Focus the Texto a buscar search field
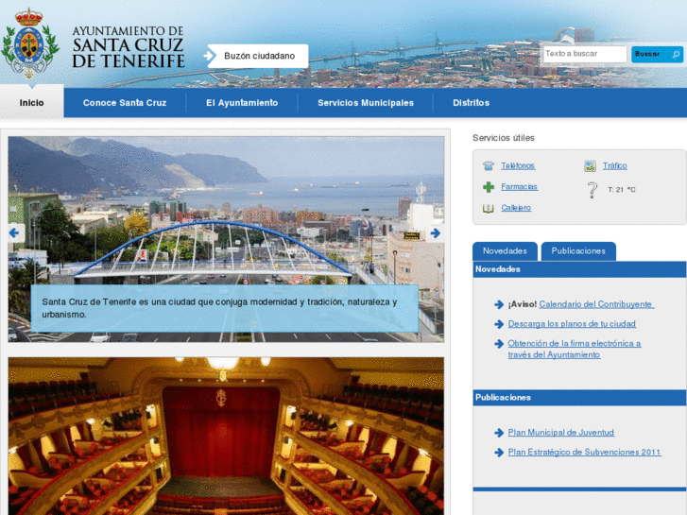This screenshot has height=515, width=687. [x=585, y=54]
